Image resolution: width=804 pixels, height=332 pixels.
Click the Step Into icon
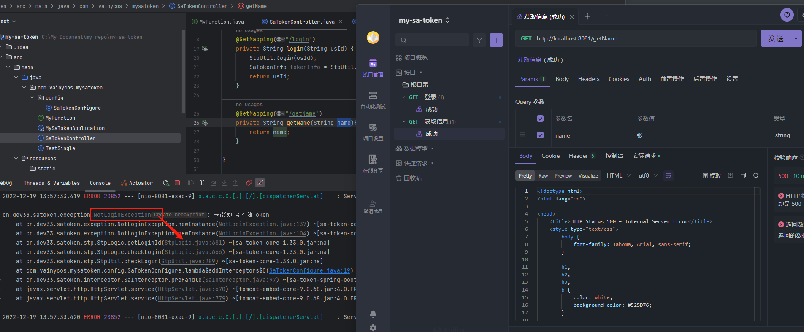click(x=224, y=183)
